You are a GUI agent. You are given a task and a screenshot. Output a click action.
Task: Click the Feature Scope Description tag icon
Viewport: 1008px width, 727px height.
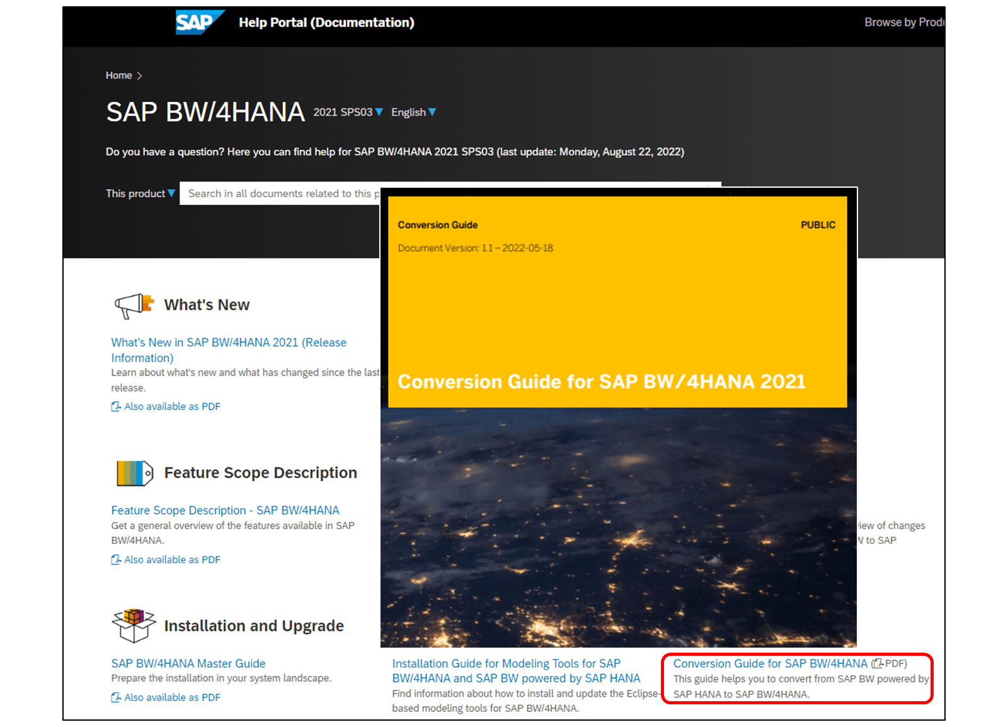pos(135,473)
